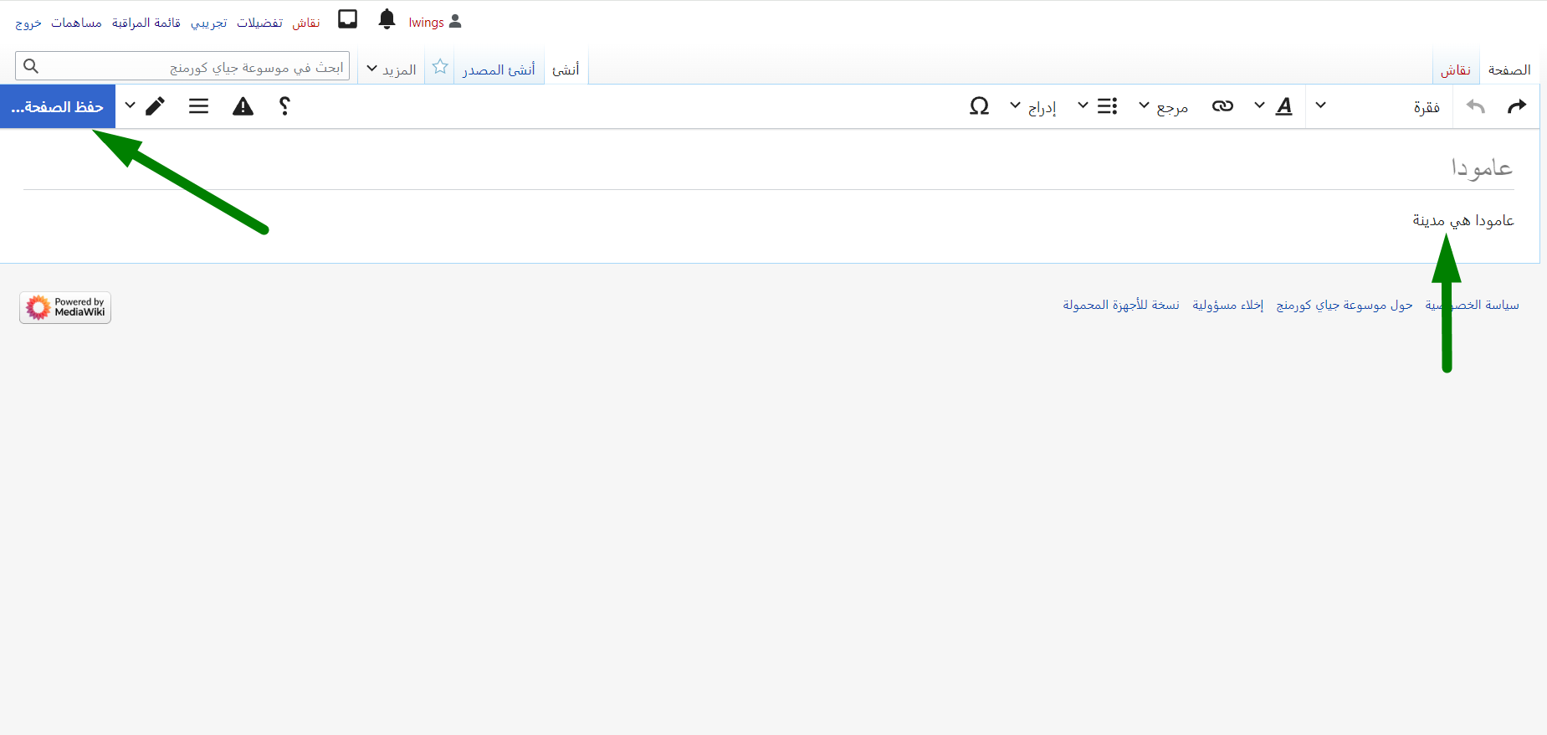This screenshot has width=1547, height=735.
Task: Open the list structure icon menu
Action: coord(1097,106)
